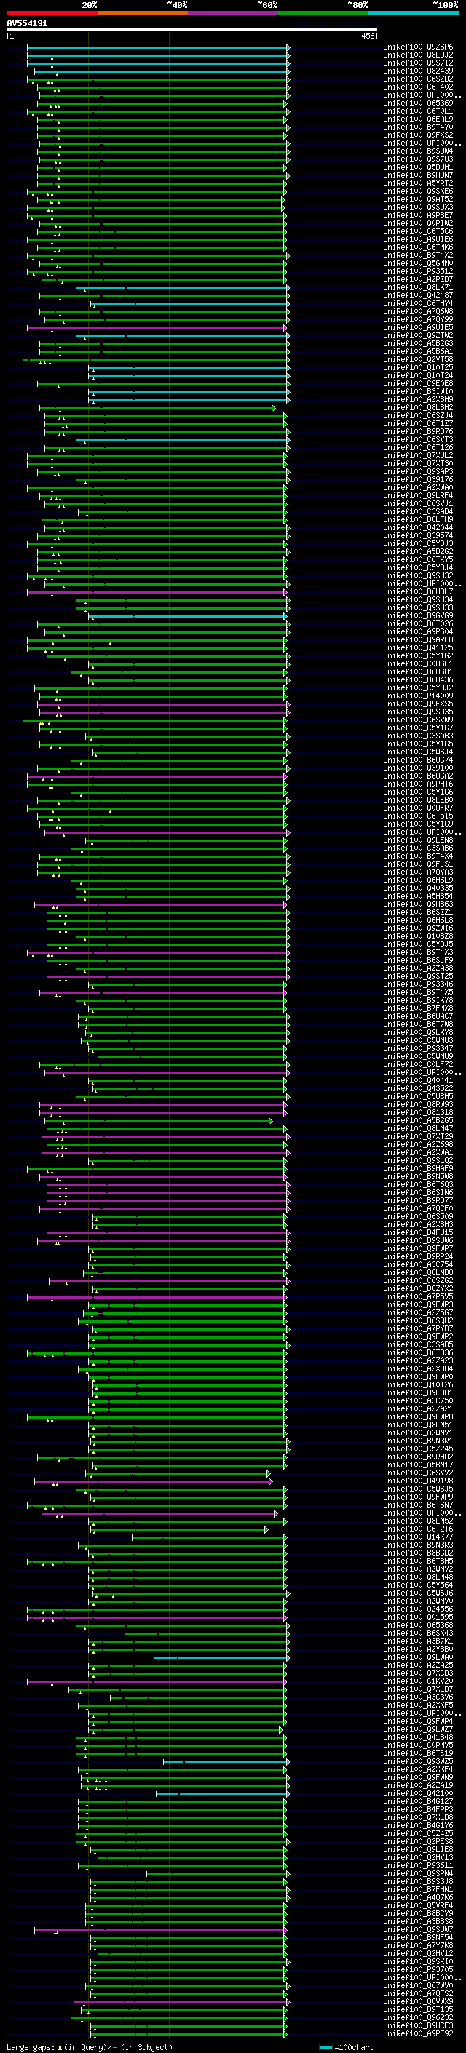Open hit UniRef100_Q9ZWI6
This screenshot has height=2053, width=466.
(x=418, y=929)
